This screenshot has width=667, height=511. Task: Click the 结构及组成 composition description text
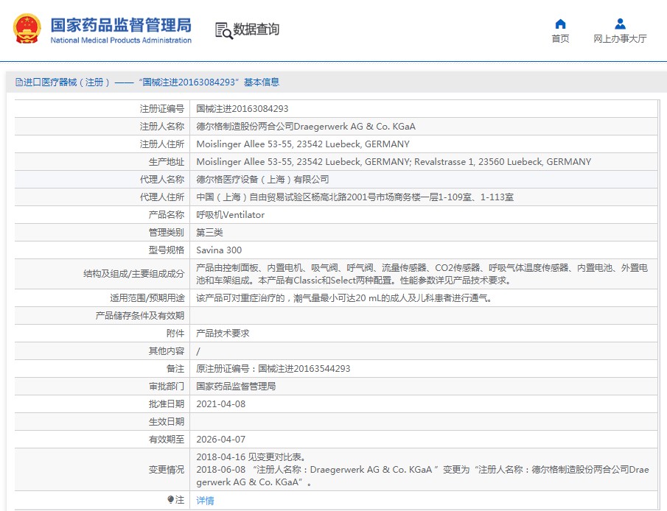[422, 274]
